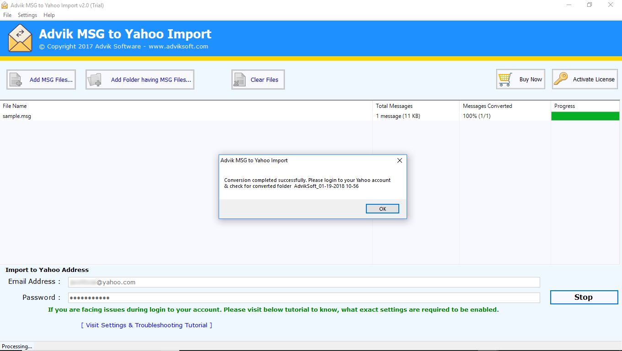Viewport: 622px width, 351px height.
Task: Close the main Advik application window
Action: click(611, 5)
